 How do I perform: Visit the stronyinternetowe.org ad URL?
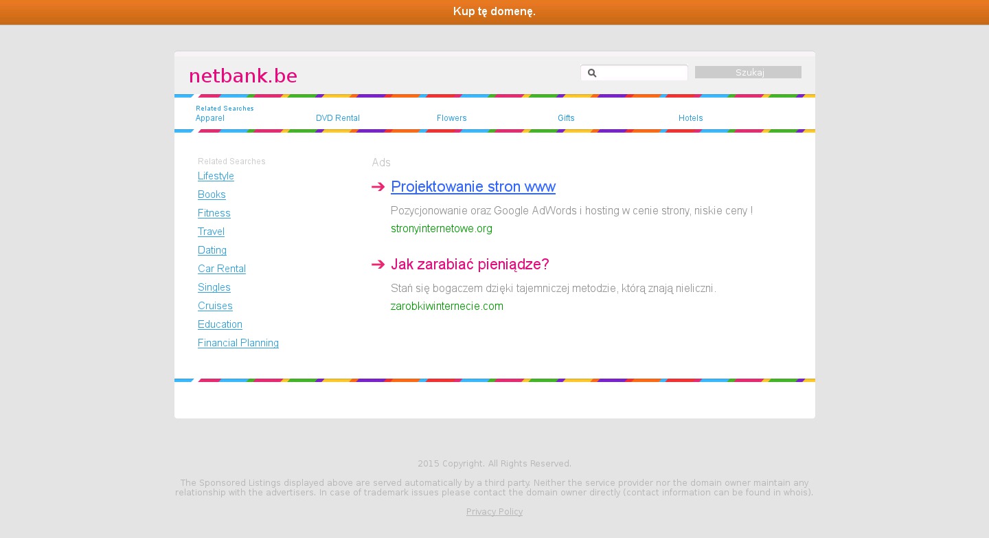[x=441, y=229]
